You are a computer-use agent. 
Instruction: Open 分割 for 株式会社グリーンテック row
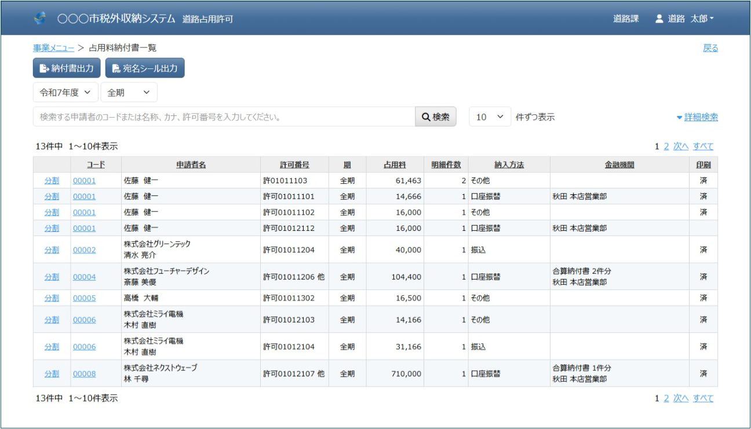(52, 250)
